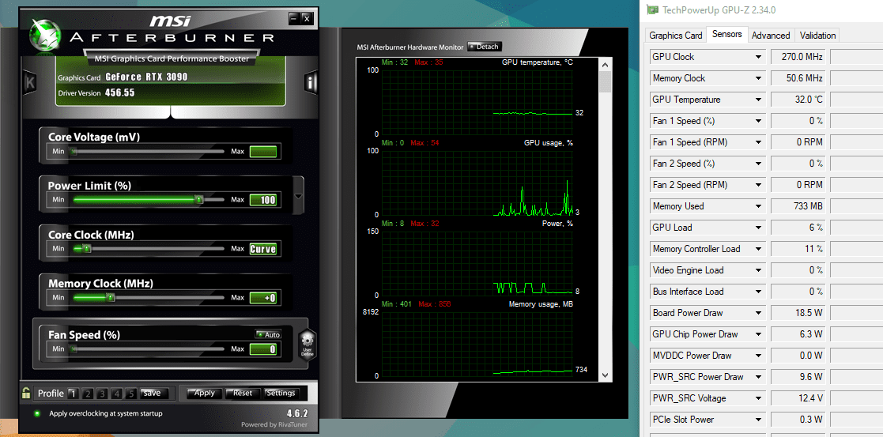
Task: Click the Memory usage graph
Action: 477,344
